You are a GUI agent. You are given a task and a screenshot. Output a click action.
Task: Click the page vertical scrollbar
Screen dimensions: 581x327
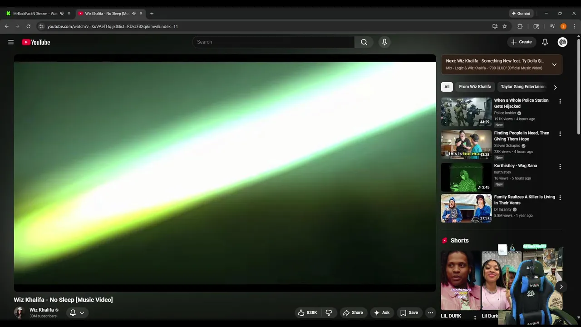tap(578, 86)
